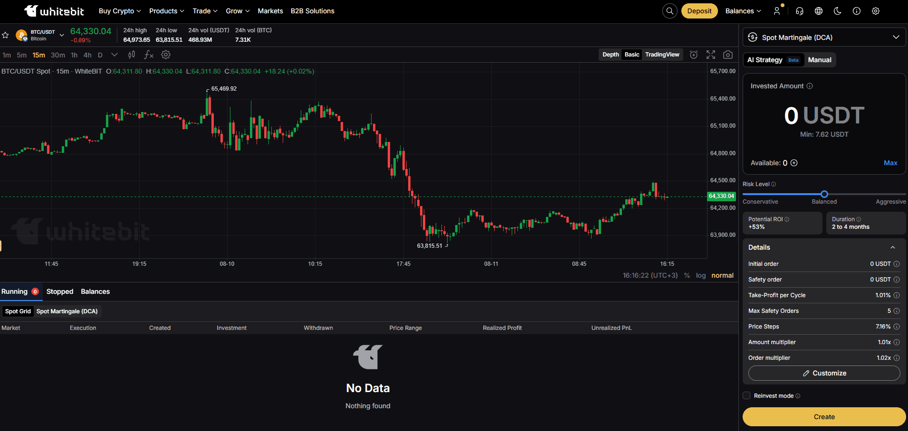908x431 pixels.
Task: Click the Create bot button
Action: [x=824, y=417]
